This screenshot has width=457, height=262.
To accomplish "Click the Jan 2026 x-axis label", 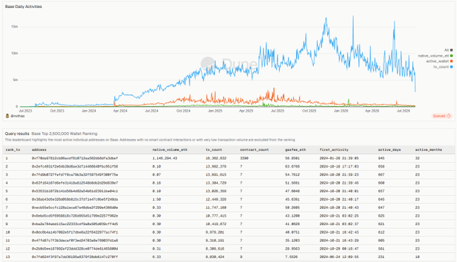I will click(341, 111).
